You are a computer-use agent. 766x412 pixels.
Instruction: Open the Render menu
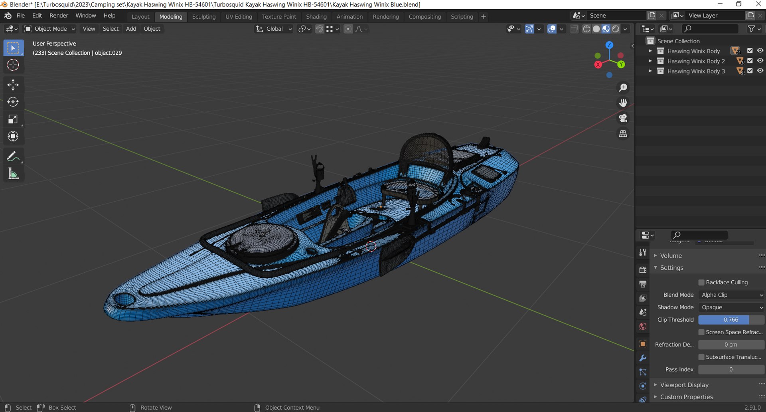coord(59,16)
